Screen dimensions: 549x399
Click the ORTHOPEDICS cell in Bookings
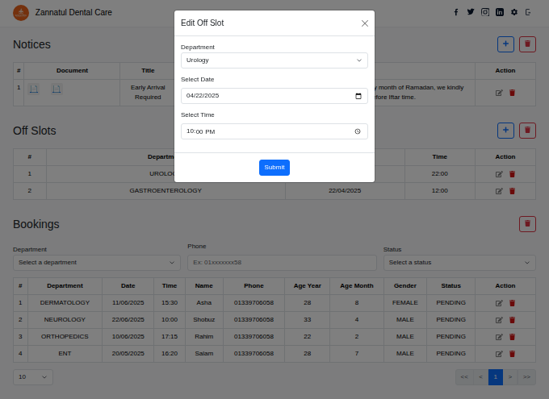65,337
